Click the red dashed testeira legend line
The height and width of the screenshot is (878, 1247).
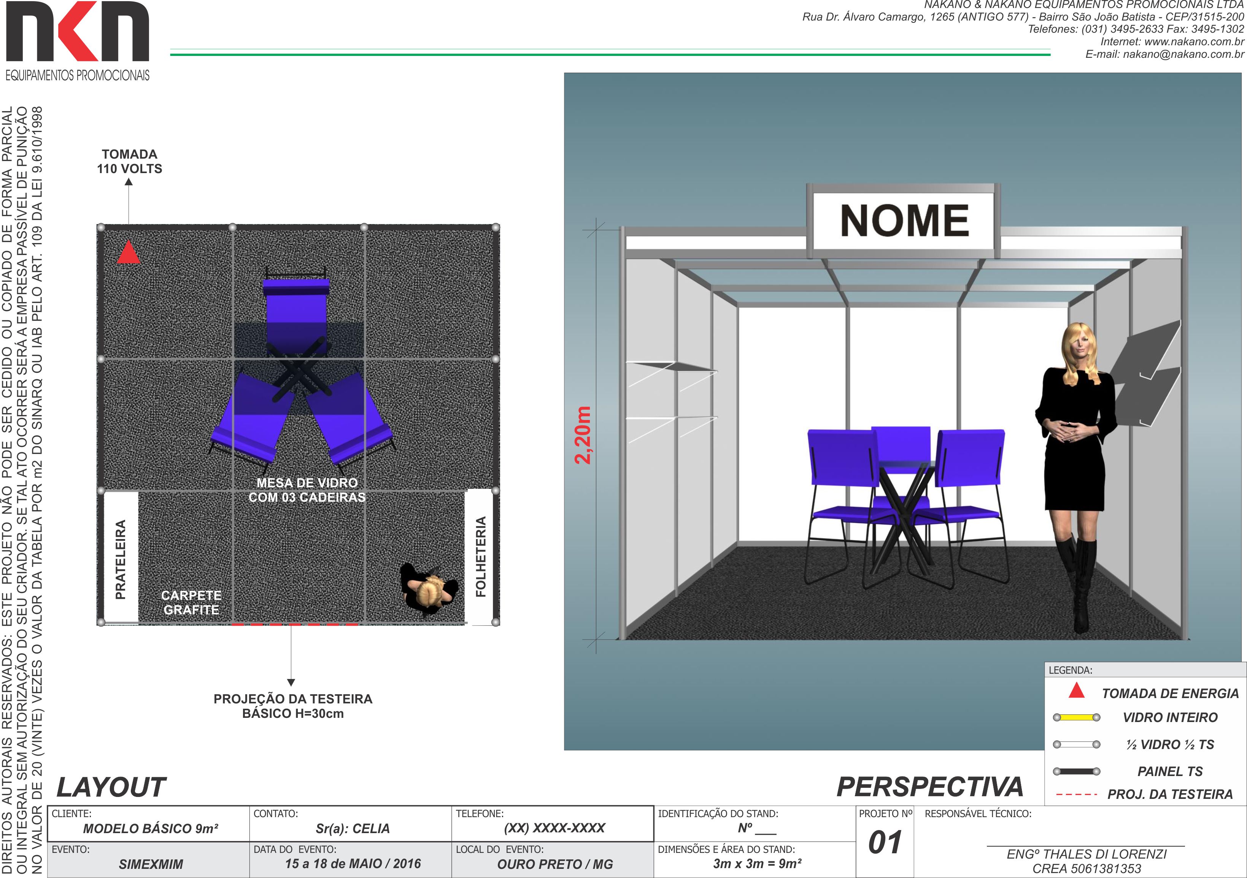[x=1076, y=794]
